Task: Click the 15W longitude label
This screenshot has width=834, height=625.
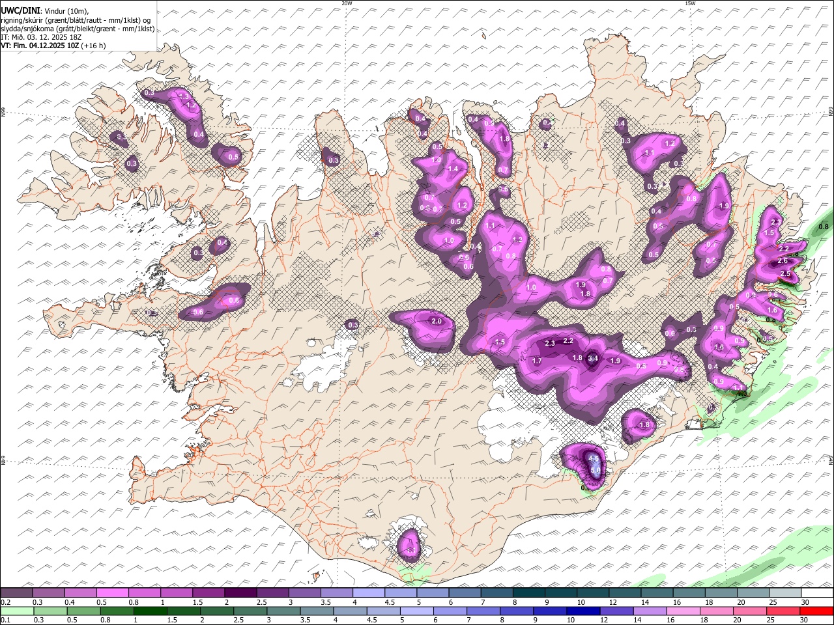Action: (690, 3)
